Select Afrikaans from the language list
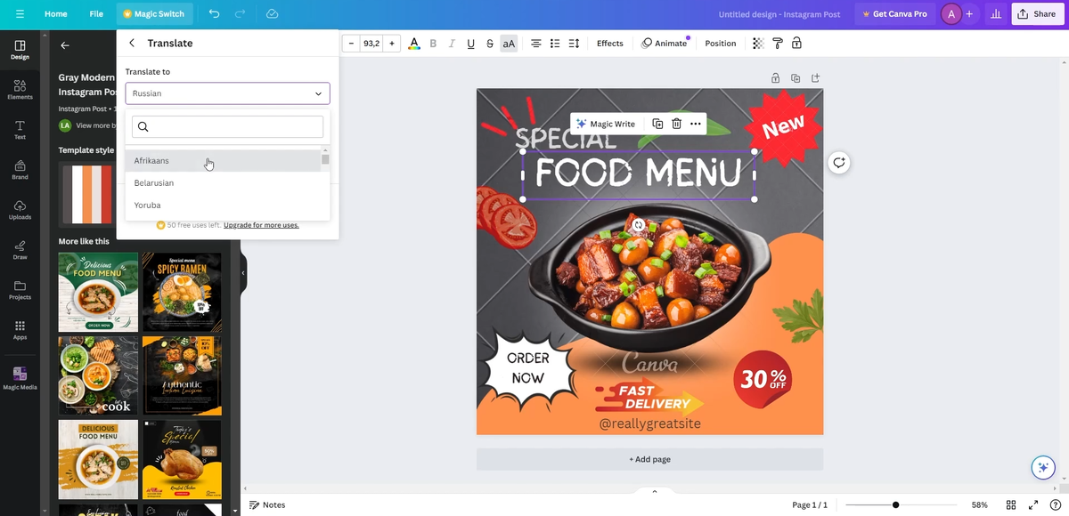 click(223, 161)
